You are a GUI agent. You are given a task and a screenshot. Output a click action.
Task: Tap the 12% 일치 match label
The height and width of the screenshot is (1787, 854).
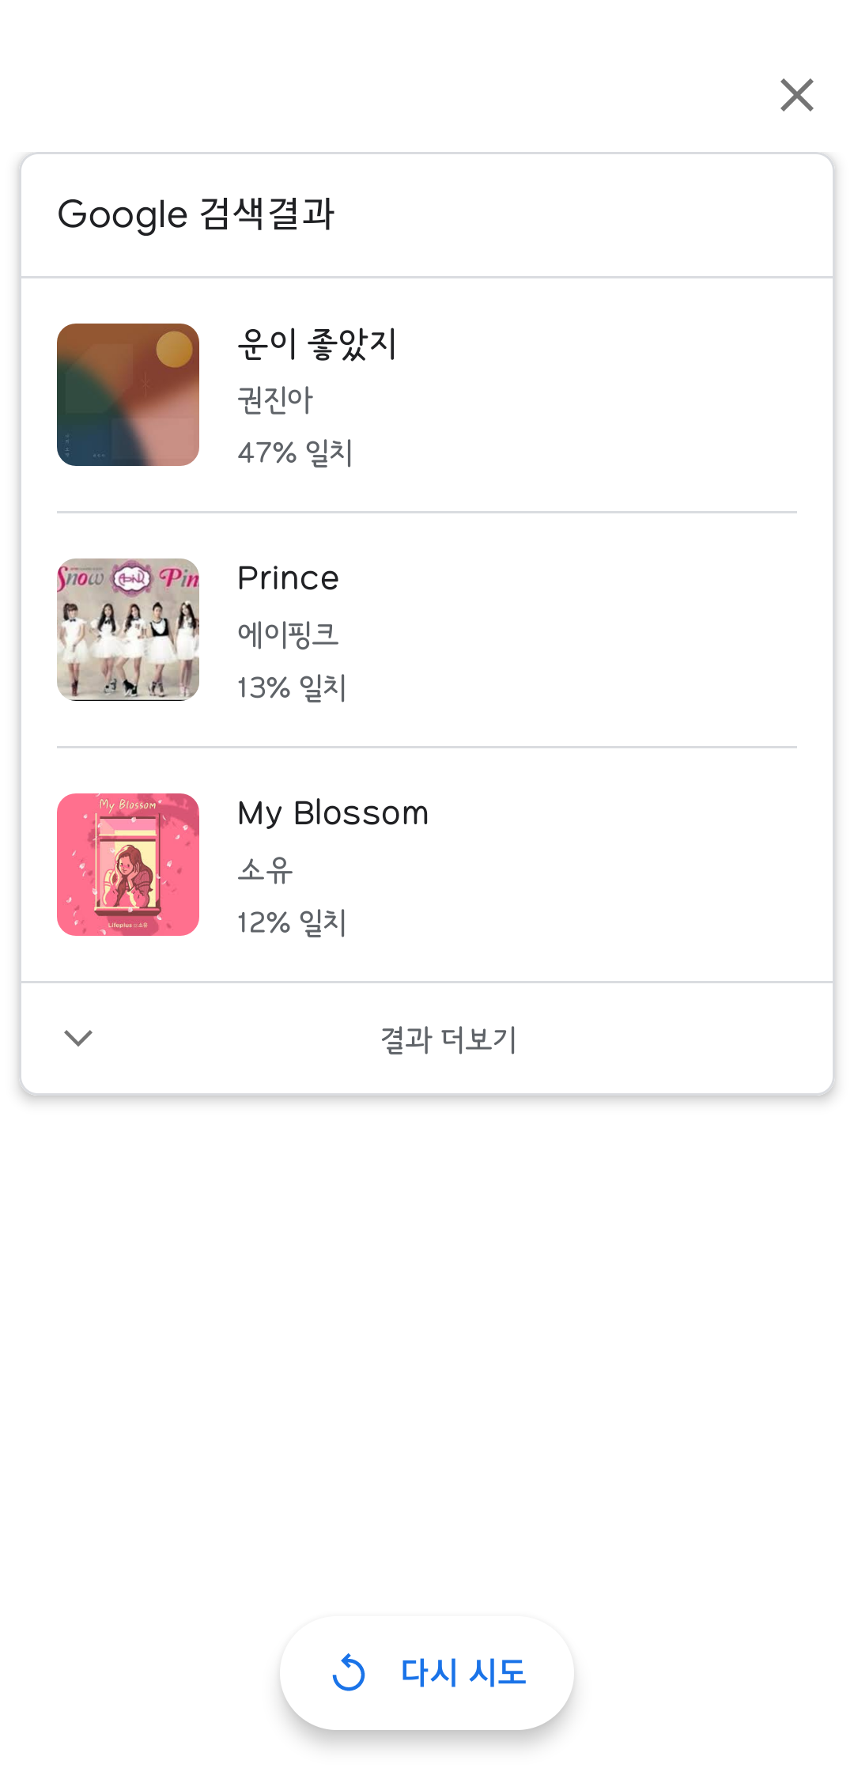tap(292, 922)
